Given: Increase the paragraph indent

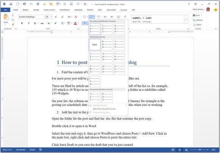Looking at the screenshot, I should pos(112,17).
